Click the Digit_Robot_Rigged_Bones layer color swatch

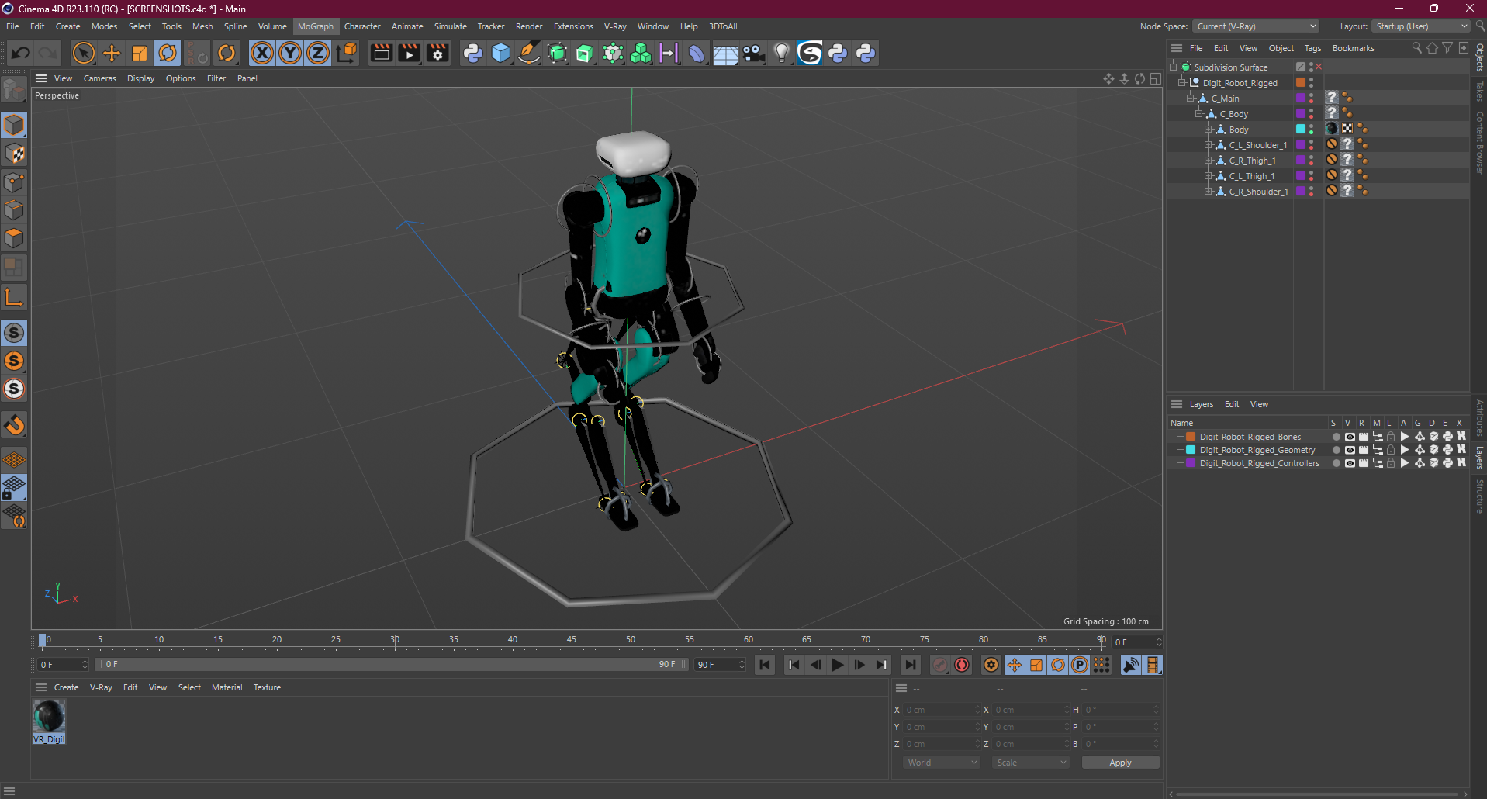tap(1191, 437)
